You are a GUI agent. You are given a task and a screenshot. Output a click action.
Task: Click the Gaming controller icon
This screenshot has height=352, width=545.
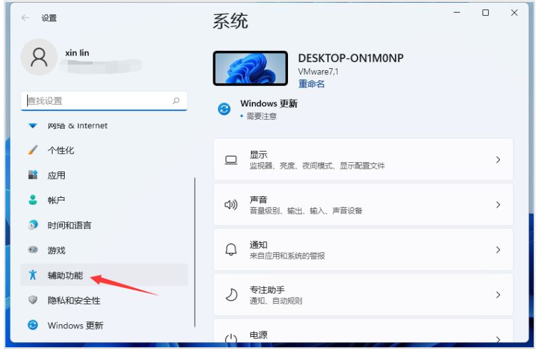(x=33, y=250)
